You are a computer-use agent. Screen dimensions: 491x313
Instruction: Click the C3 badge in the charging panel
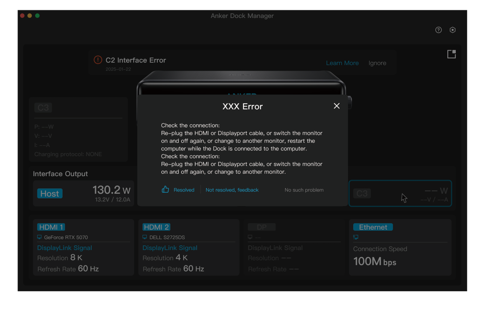click(43, 108)
